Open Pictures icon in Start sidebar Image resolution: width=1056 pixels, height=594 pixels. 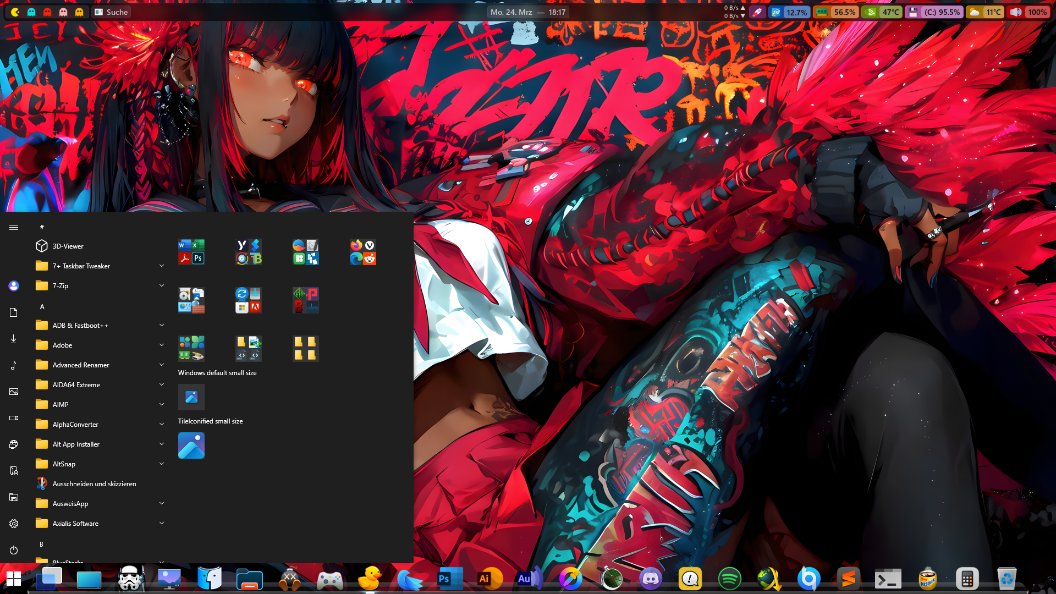tap(14, 392)
